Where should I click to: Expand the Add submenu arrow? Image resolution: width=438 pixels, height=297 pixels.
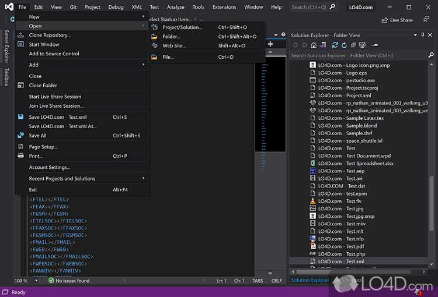(143, 65)
